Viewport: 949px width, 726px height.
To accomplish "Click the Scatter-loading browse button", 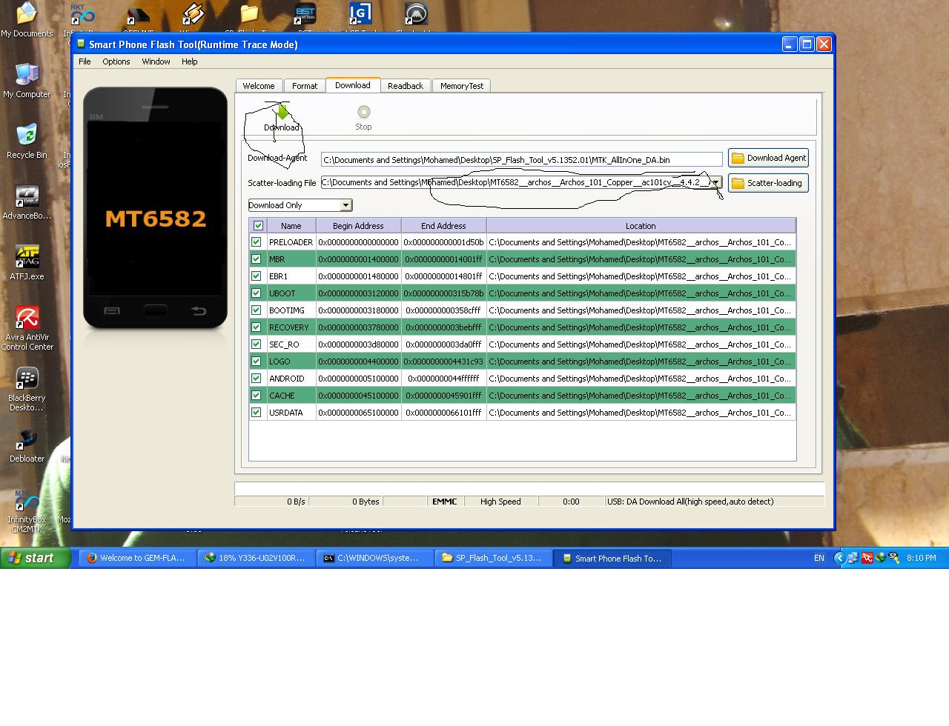I will pos(768,183).
